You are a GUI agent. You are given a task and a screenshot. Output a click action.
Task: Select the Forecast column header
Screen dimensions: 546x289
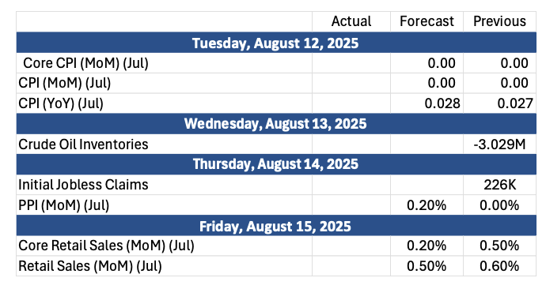[x=427, y=21]
